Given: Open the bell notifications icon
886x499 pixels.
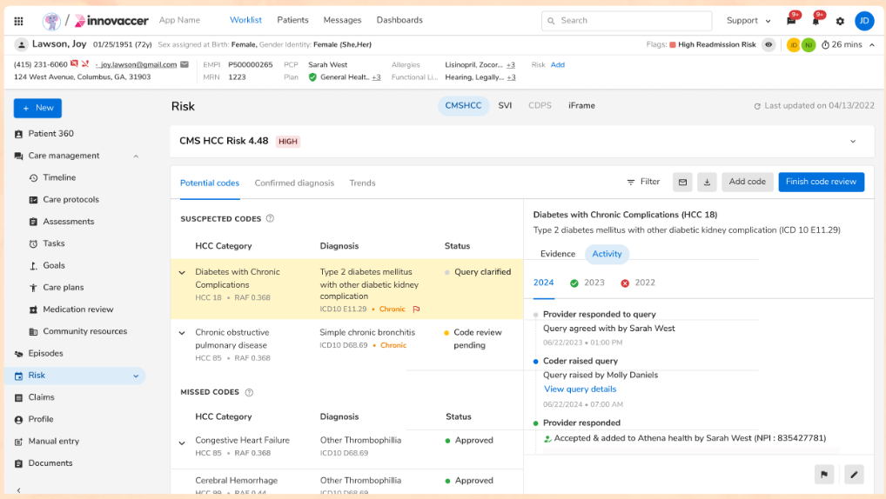Looking at the screenshot, I should coord(816,21).
